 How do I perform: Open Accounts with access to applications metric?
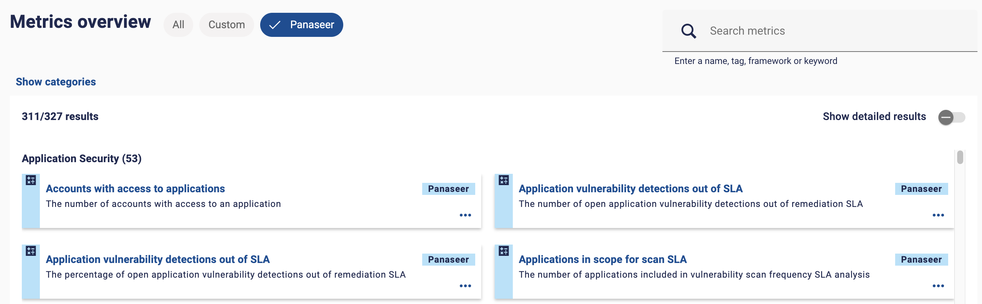135,188
